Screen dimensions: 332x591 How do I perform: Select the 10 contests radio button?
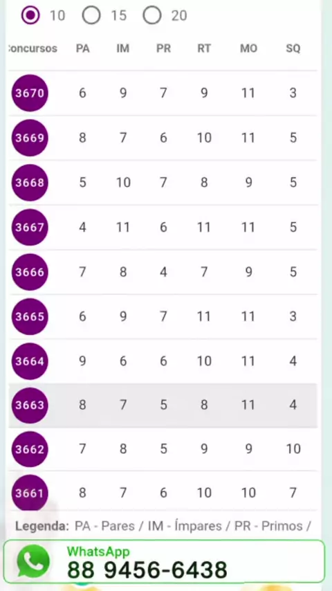30,15
